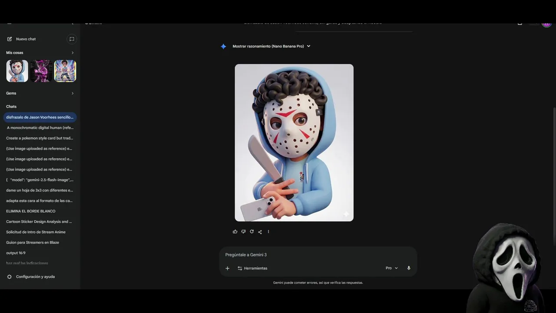Open the colorful card thumbnail in Mis cosas
556x313 pixels.
click(65, 71)
